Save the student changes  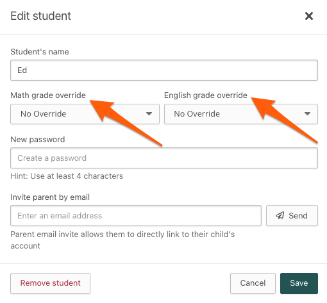pos(299,283)
